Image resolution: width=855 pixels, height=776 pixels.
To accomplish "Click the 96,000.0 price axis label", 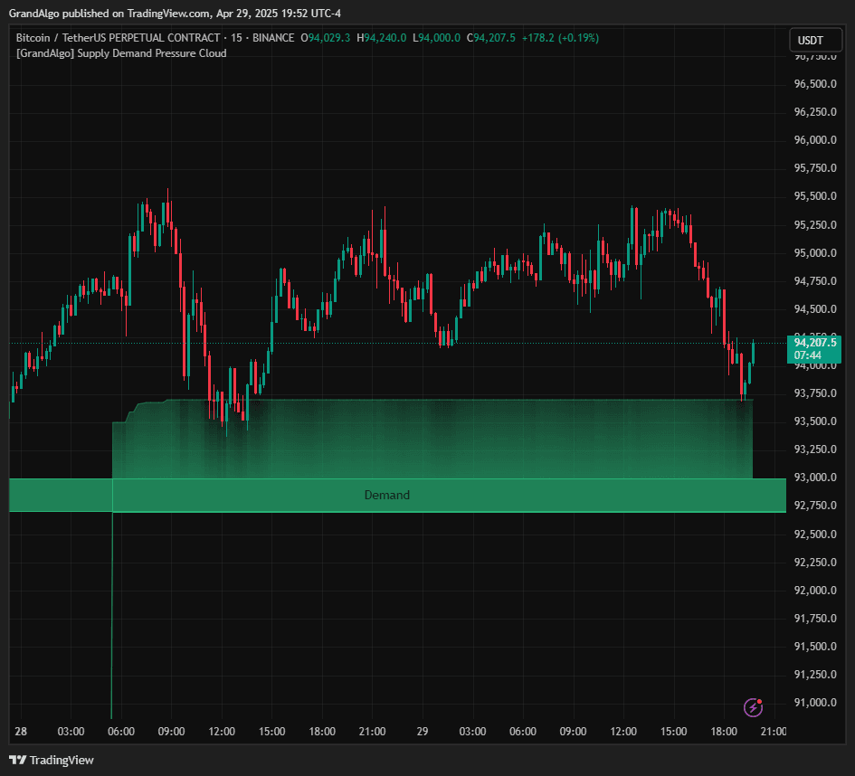I will [814, 141].
